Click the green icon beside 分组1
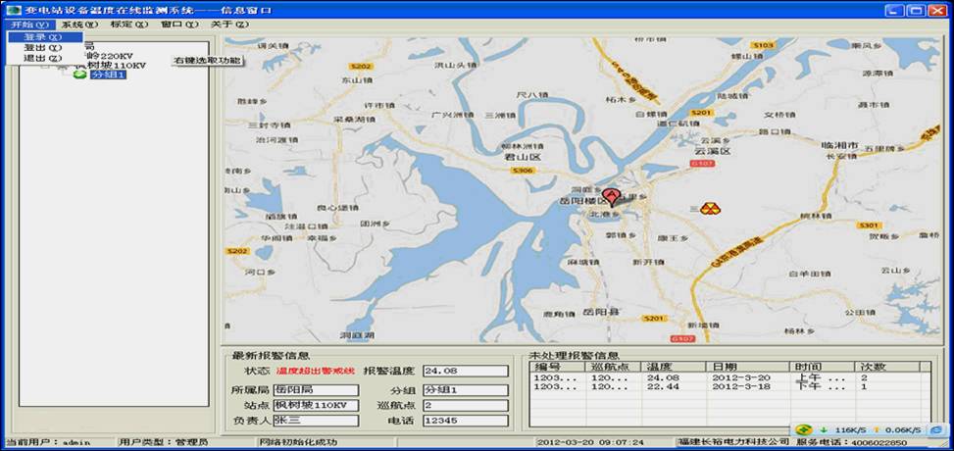This screenshot has height=451, width=954. [x=79, y=75]
